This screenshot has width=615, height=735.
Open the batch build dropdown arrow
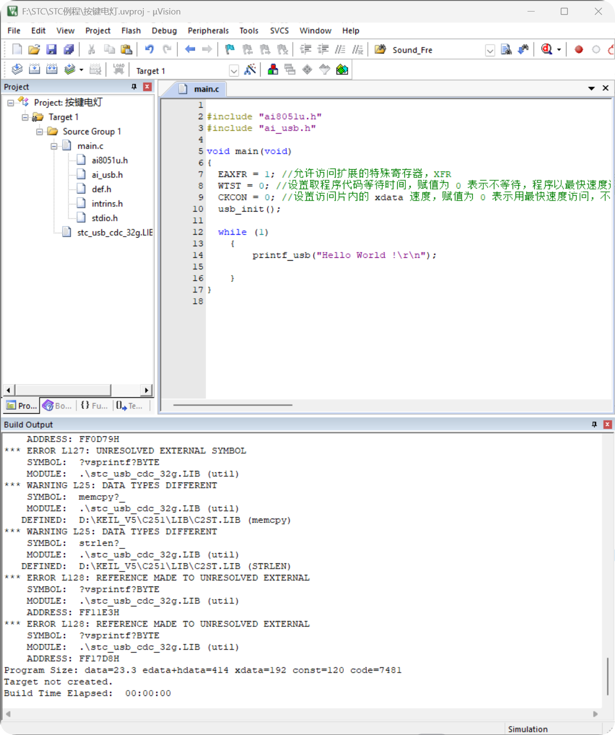[81, 70]
